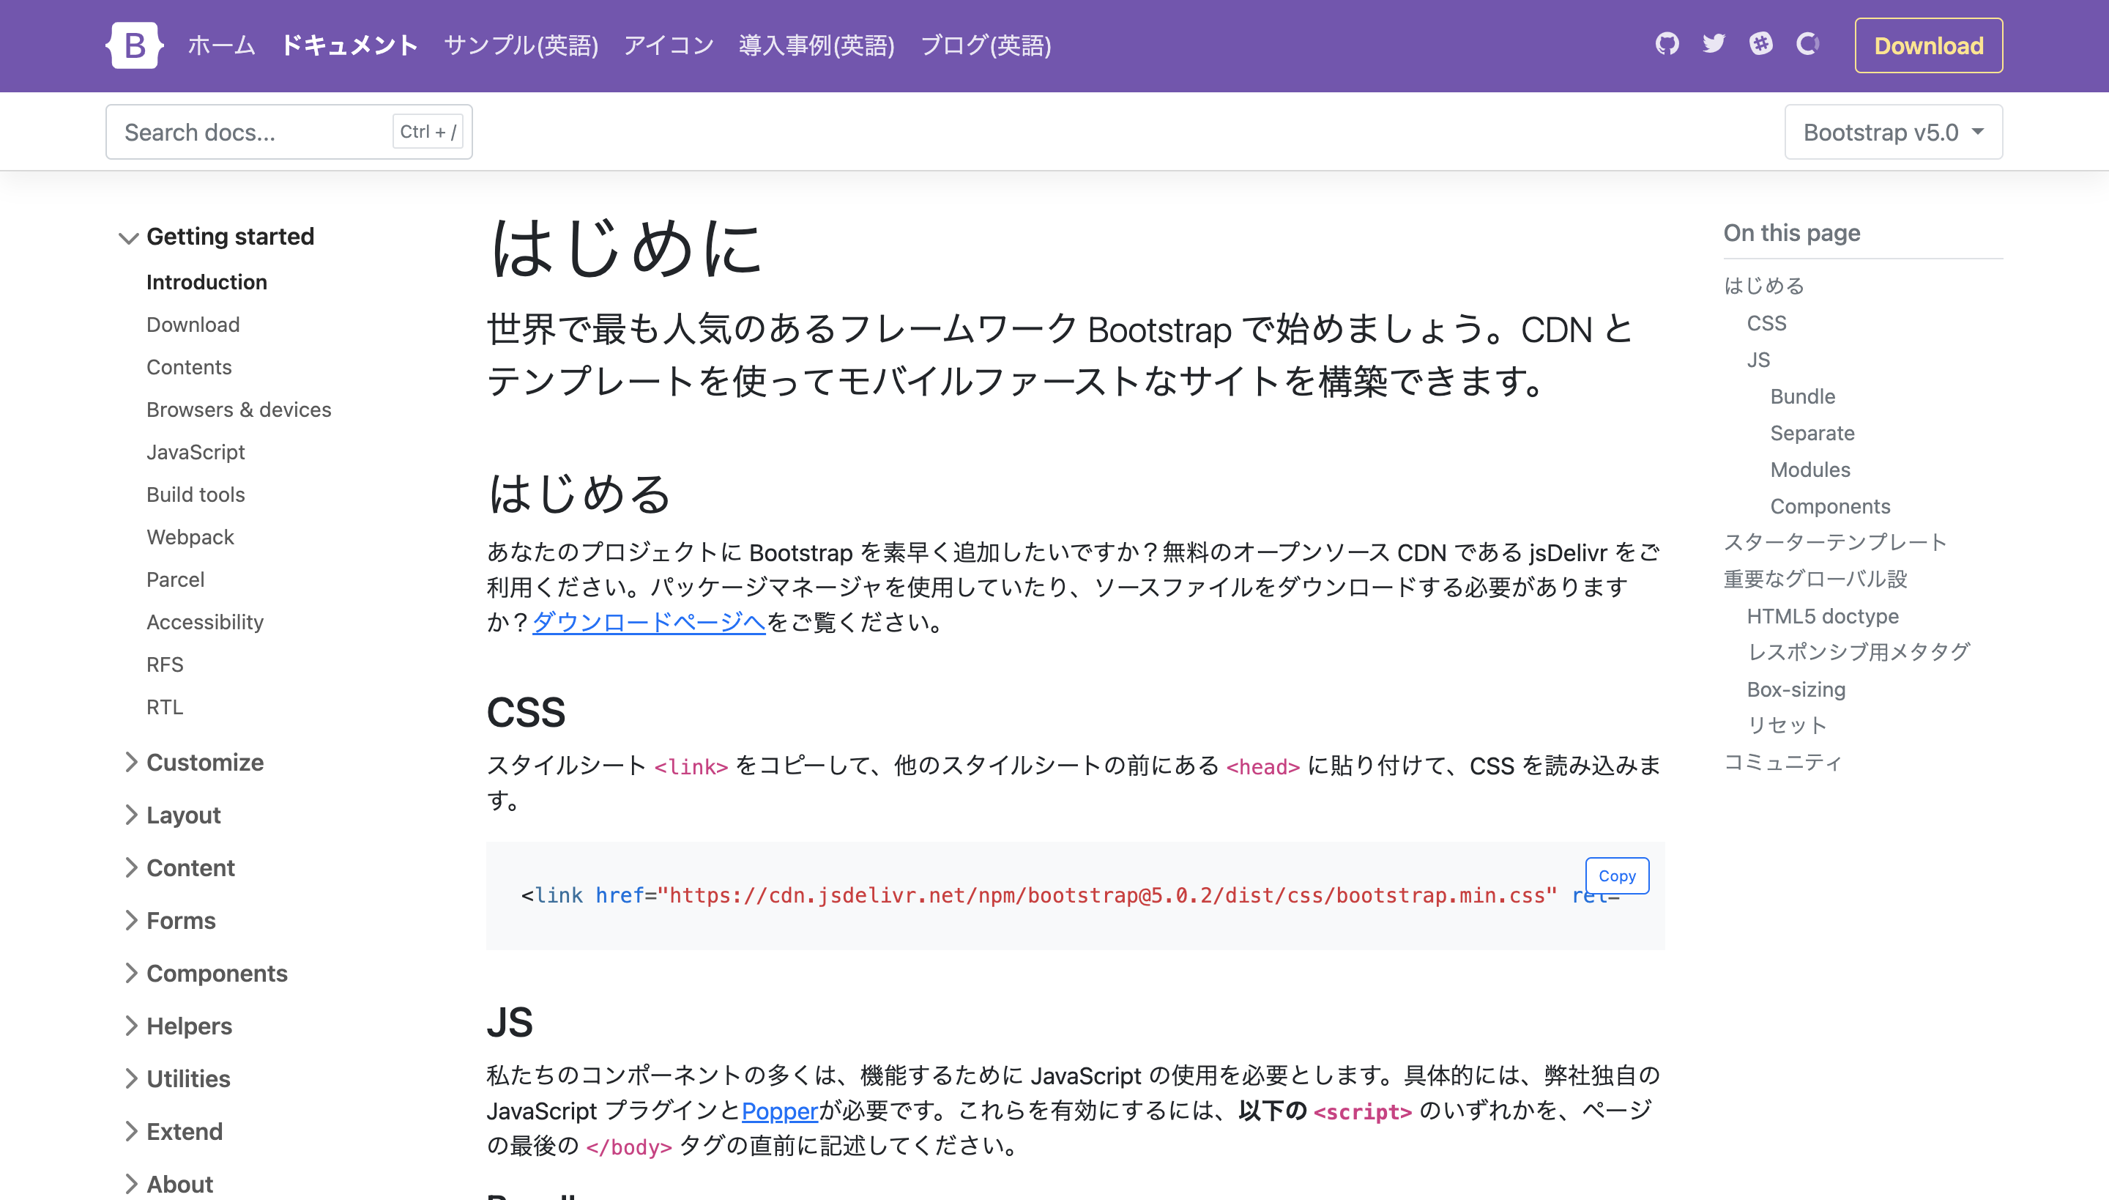This screenshot has height=1200, width=2109.
Task: Expand the Extend sidebar section
Action: (173, 1132)
